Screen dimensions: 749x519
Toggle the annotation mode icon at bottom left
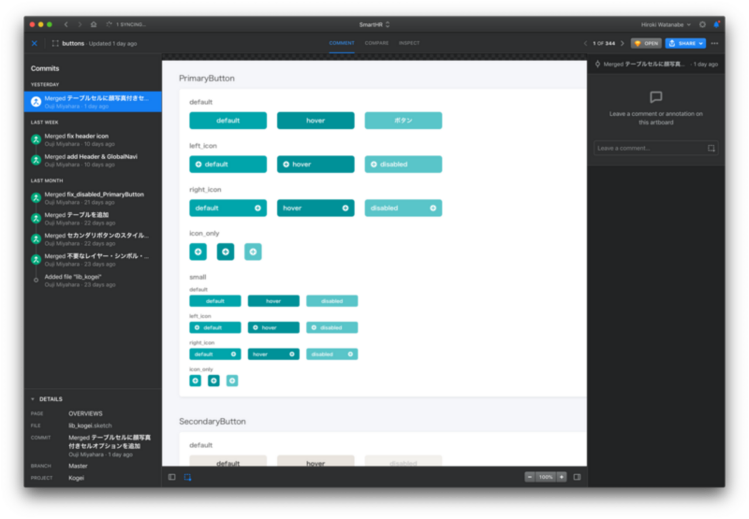click(186, 476)
